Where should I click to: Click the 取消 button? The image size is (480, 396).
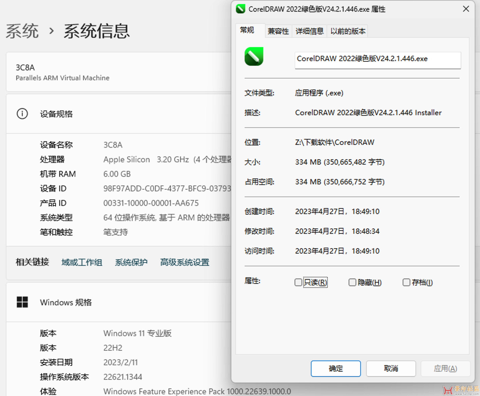coord(391,368)
